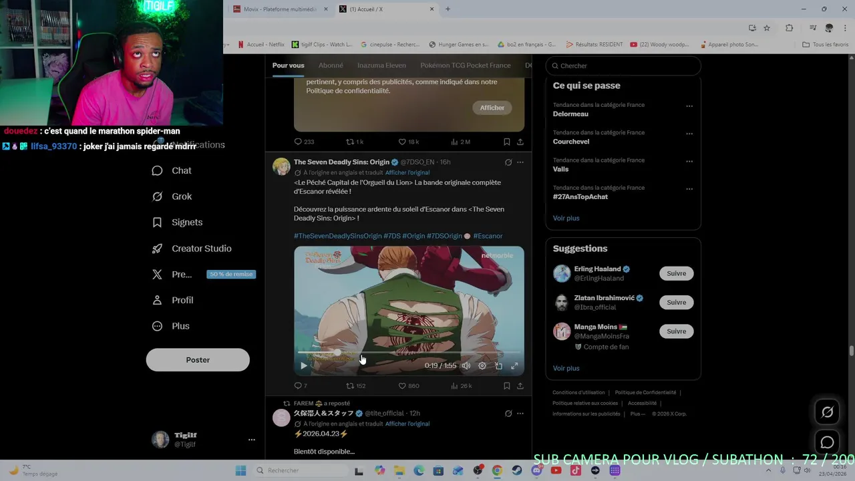Open options for Valls trend
Viewport: 855px width, 481px height.
tap(689, 162)
